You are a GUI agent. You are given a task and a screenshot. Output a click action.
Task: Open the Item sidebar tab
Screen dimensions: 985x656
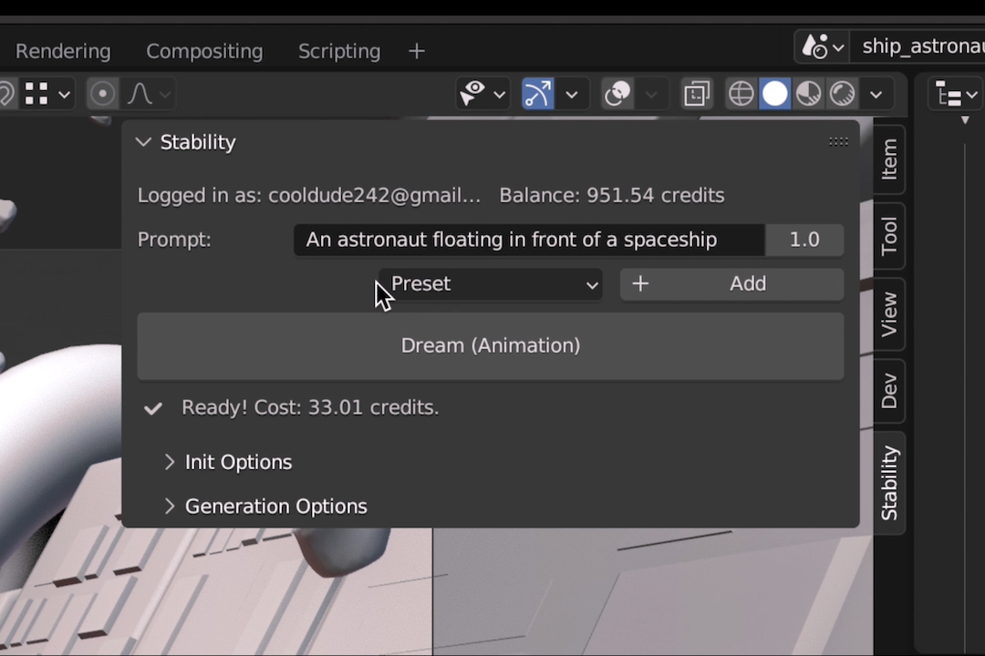[889, 159]
